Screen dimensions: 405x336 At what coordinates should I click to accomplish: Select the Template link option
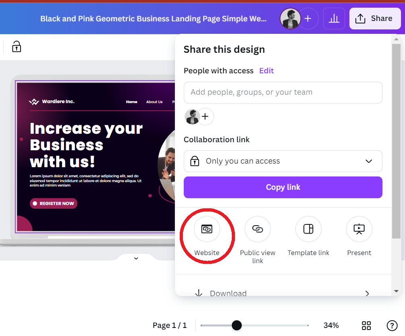click(308, 229)
